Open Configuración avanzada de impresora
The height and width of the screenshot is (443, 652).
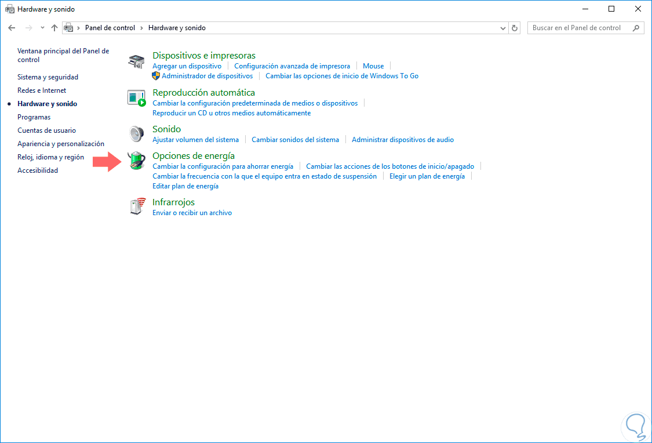pyautogui.click(x=292, y=66)
